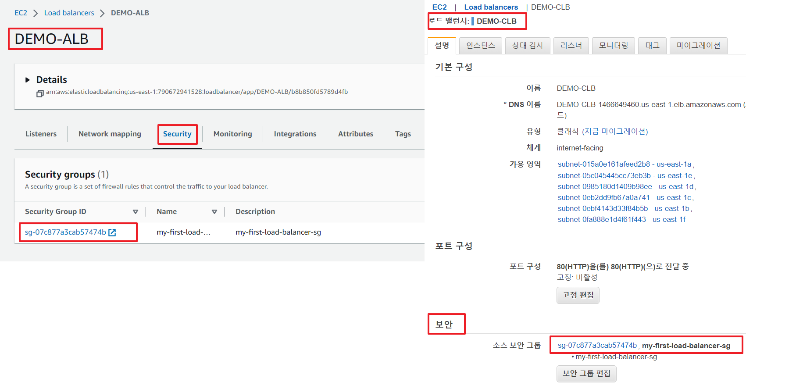Sort by the Name column arrow

[x=214, y=212]
